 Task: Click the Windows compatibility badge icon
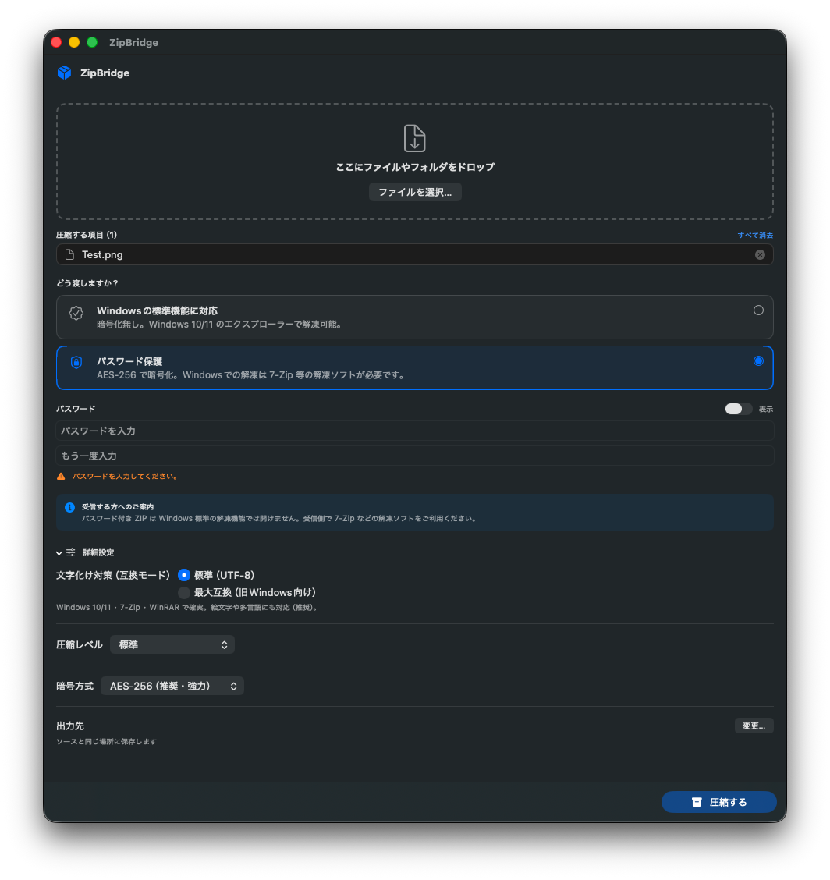tap(76, 313)
